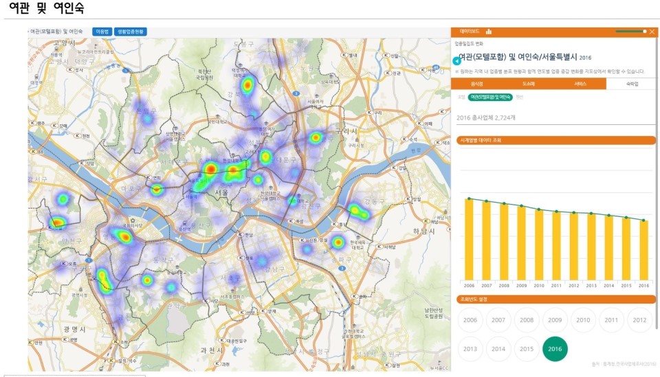660x377 pixels.
Task: Choose year 2015 in 조회년도 설정
Action: point(527,349)
